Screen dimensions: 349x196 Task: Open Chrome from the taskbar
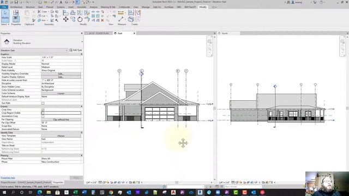tap(111, 192)
